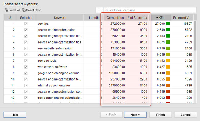Sort by the Length column header
Viewport: 200px width, 121px height.
pos(94,18)
